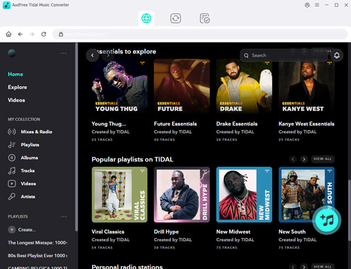This screenshot has height=269, width=351.
Task: Open the hamburger menu in title bar
Action: pyautogui.click(x=317, y=5)
